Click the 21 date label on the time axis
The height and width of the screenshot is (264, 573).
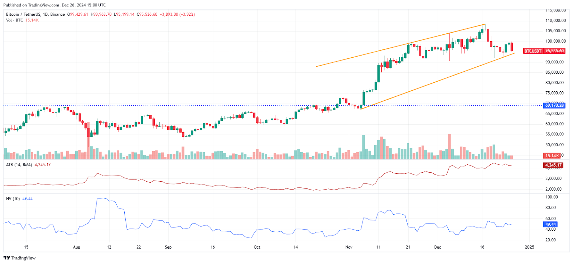point(408,247)
